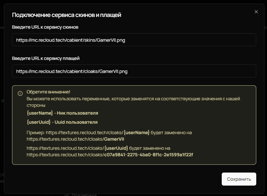This screenshot has height=196, width=267.
Task: Click the skins URL input field
Action: [133, 40]
